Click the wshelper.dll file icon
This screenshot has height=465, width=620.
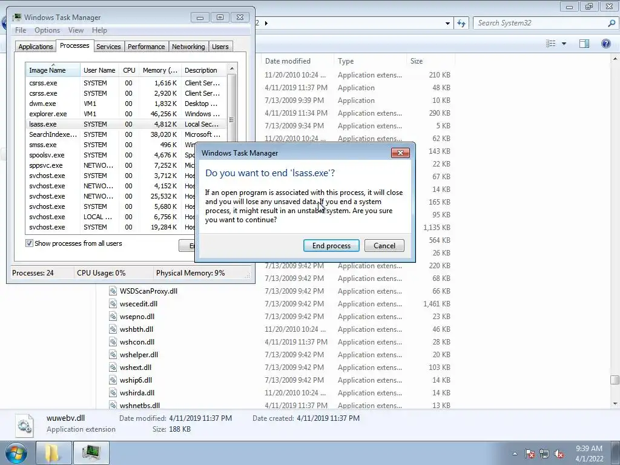click(113, 354)
